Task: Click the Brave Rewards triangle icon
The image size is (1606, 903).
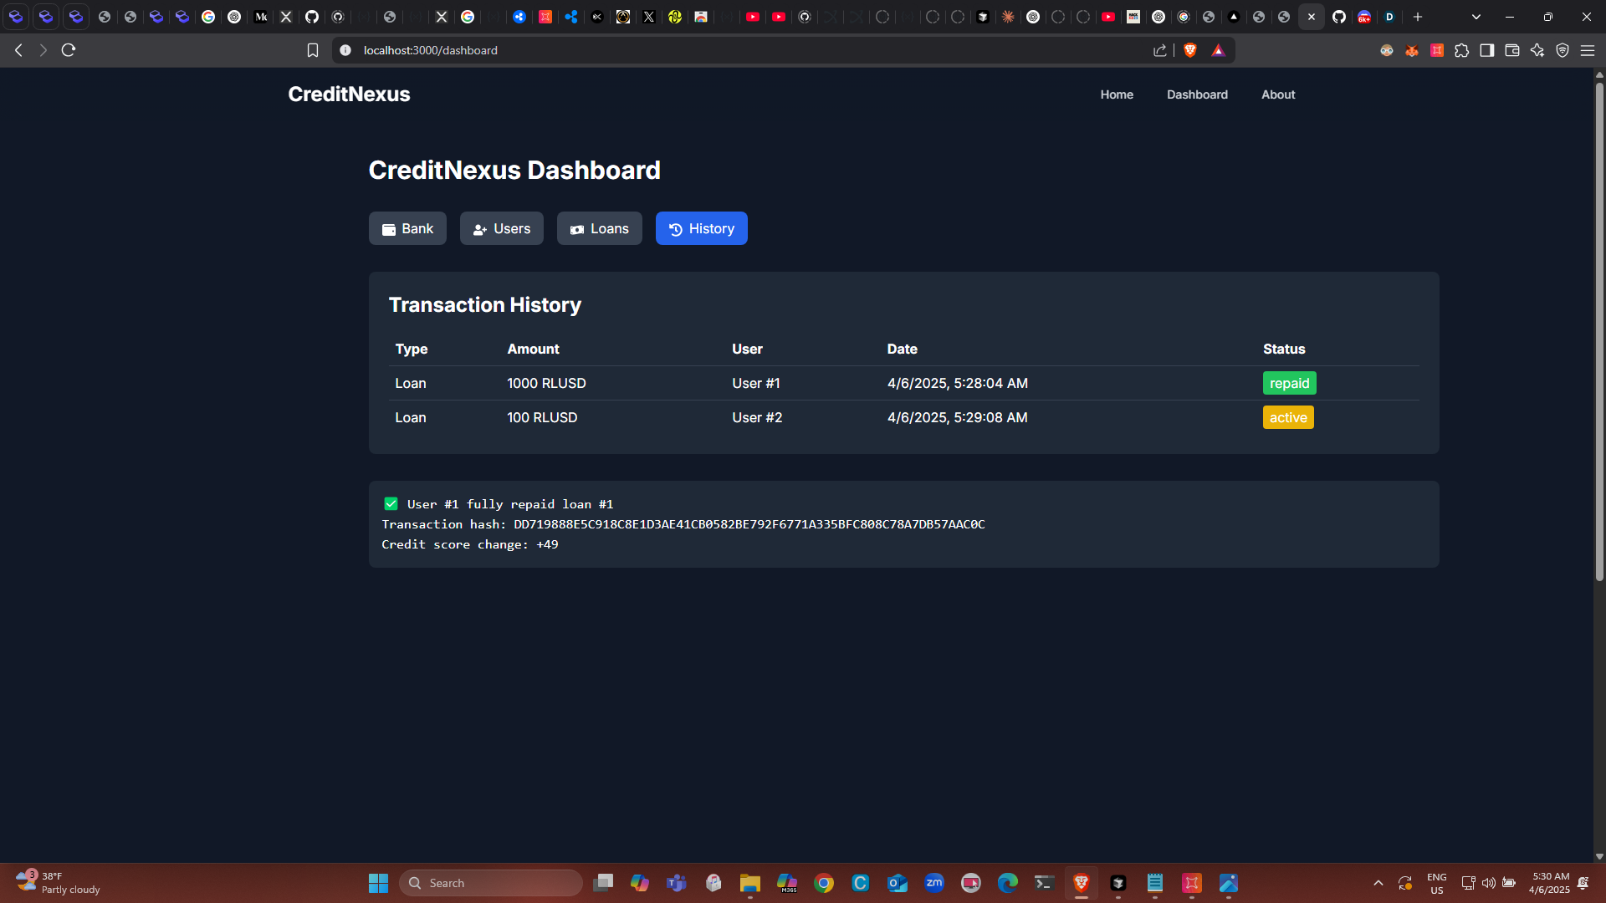Action: point(1218,50)
